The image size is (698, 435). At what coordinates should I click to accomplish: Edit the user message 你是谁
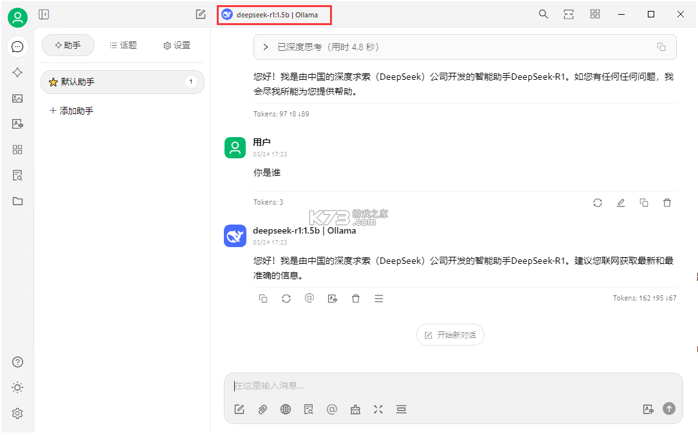(621, 203)
